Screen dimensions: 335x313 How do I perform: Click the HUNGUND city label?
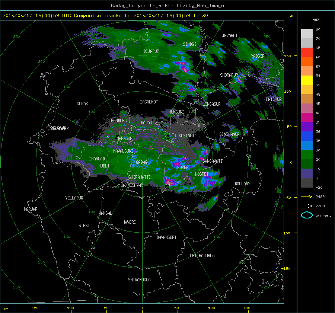coord(176,112)
